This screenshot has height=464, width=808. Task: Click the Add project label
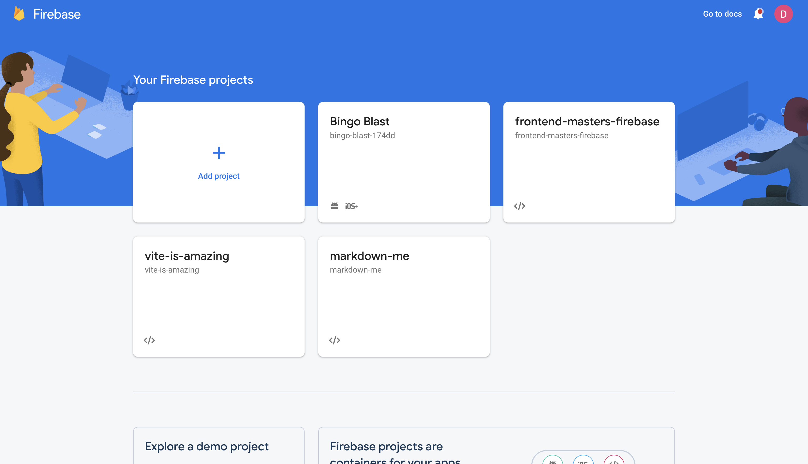click(219, 176)
